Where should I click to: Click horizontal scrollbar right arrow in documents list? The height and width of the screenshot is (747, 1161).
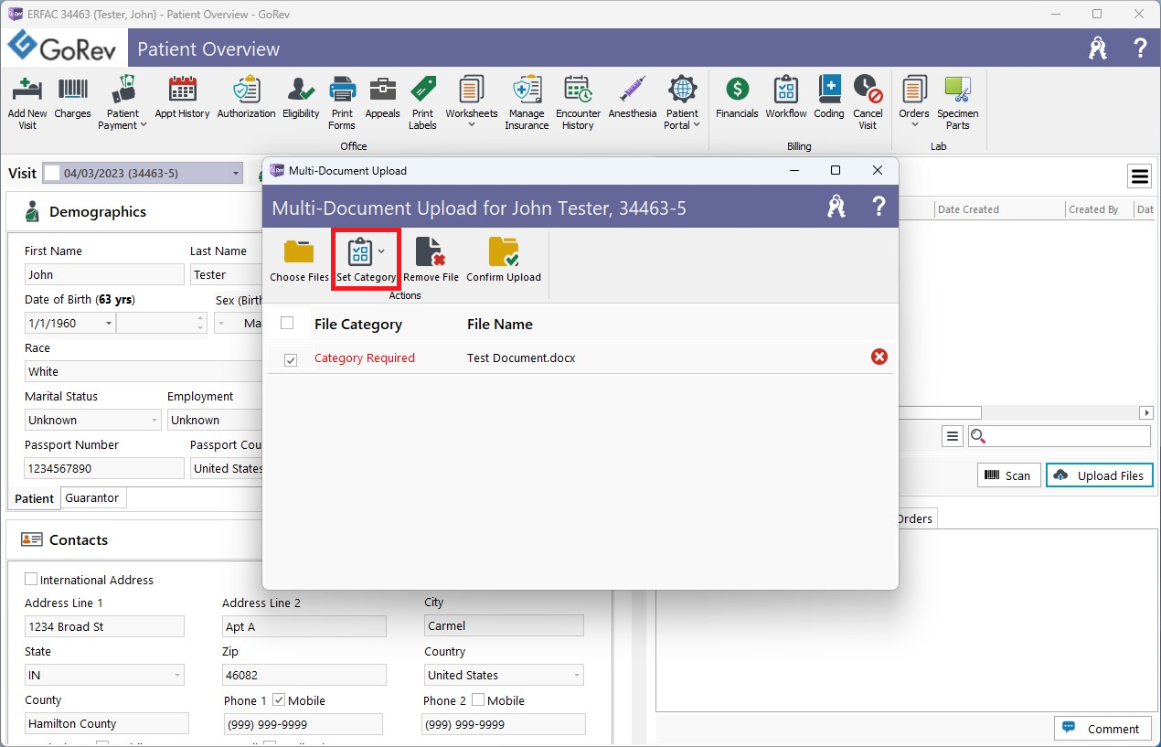tap(1146, 412)
